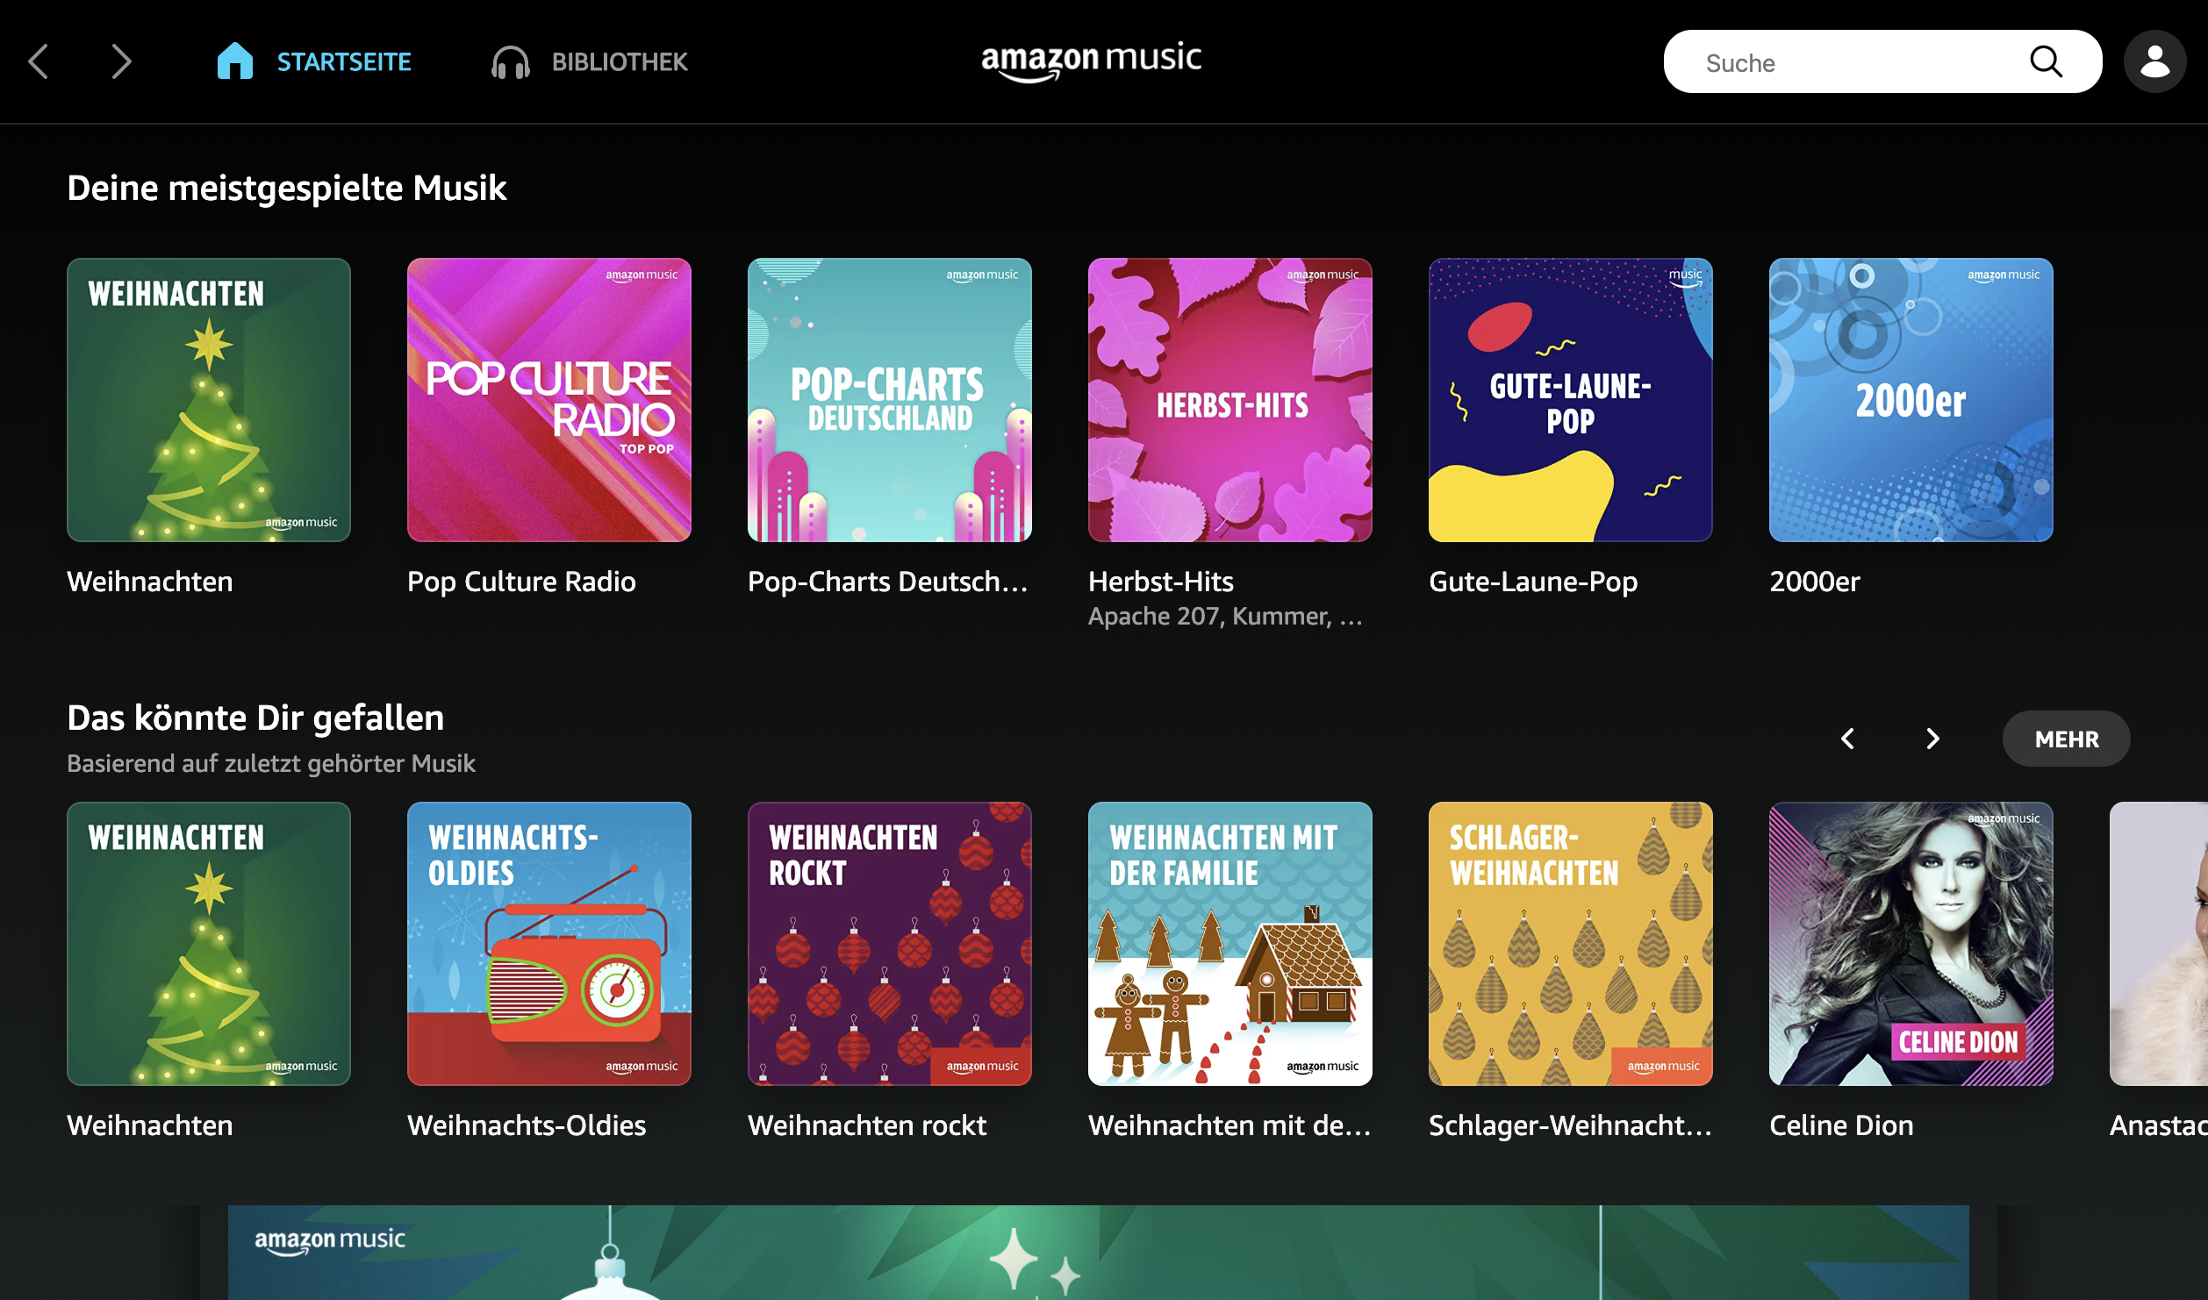Screen dimensions: 2208x1300
Task: Select the Celine Dion cover
Action: (1910, 943)
